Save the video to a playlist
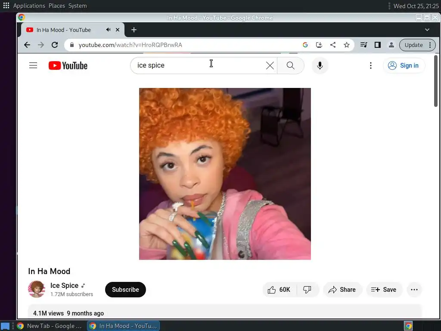The height and width of the screenshot is (331, 441). (384, 290)
